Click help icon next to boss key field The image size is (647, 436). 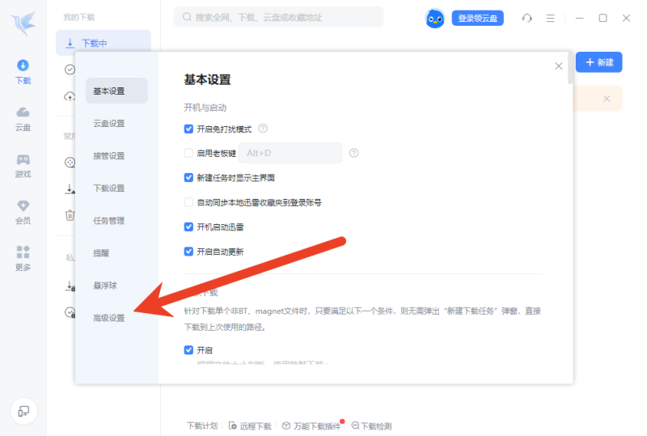point(353,153)
